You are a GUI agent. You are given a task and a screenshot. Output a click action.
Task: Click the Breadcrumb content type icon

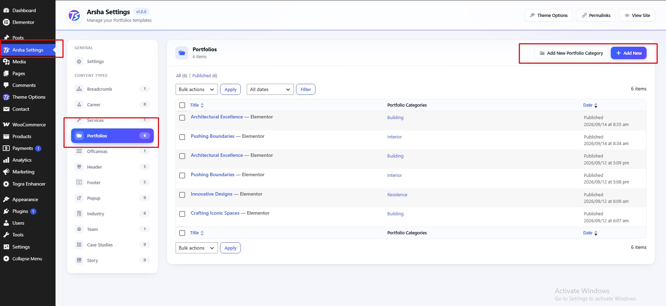coord(79,89)
